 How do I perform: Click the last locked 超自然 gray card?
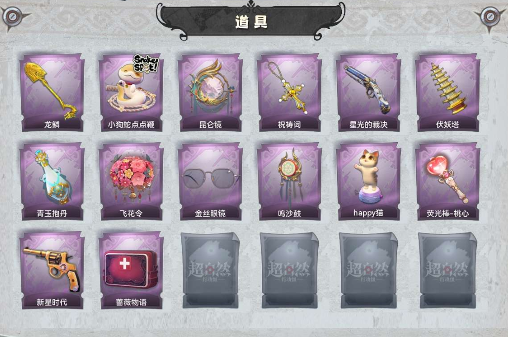coord(447,270)
